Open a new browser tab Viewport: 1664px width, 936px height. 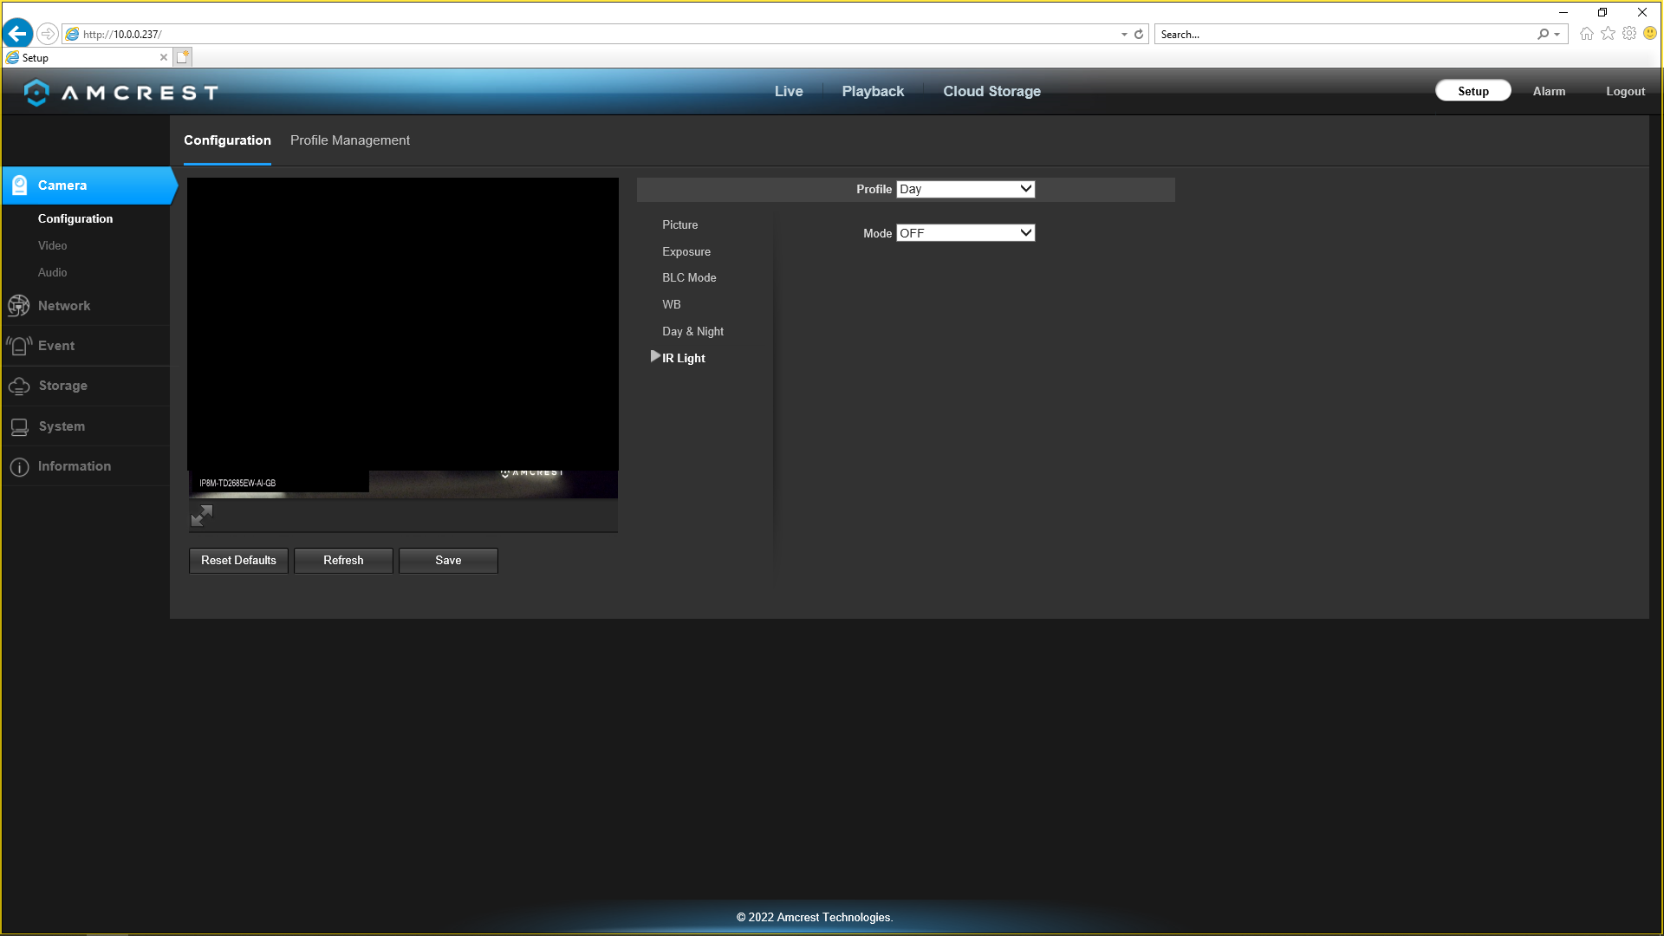click(x=183, y=57)
